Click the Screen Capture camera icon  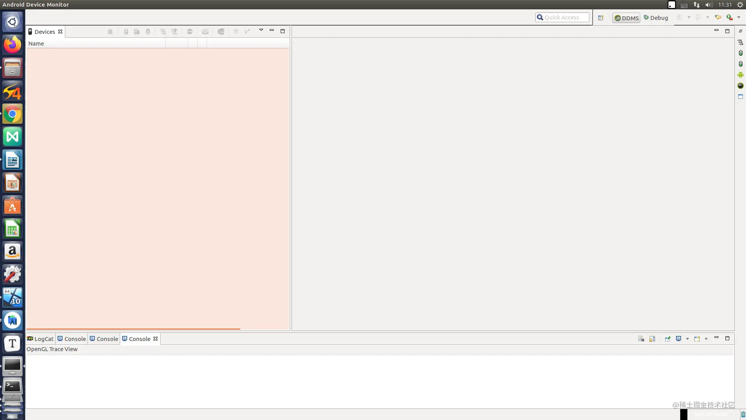(205, 32)
